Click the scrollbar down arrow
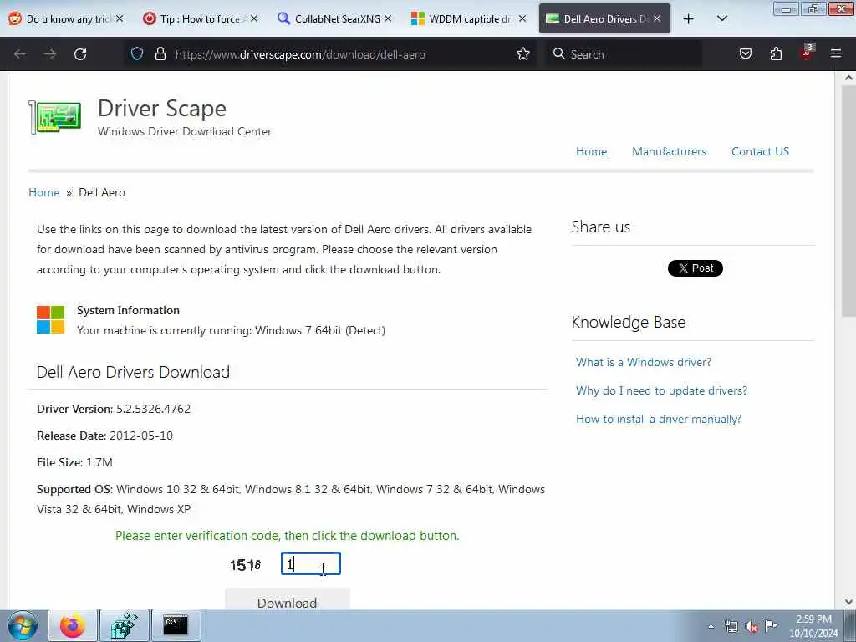The image size is (856, 642). [848, 602]
